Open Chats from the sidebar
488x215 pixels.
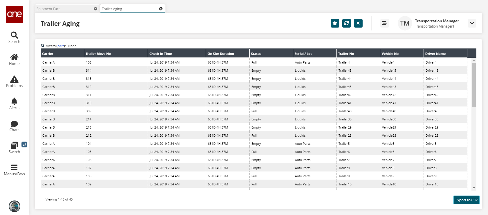(14, 126)
